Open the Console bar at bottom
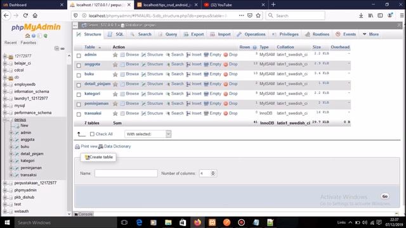Image resolution: width=406 pixels, height=228 pixels. pyautogui.click(x=83, y=214)
